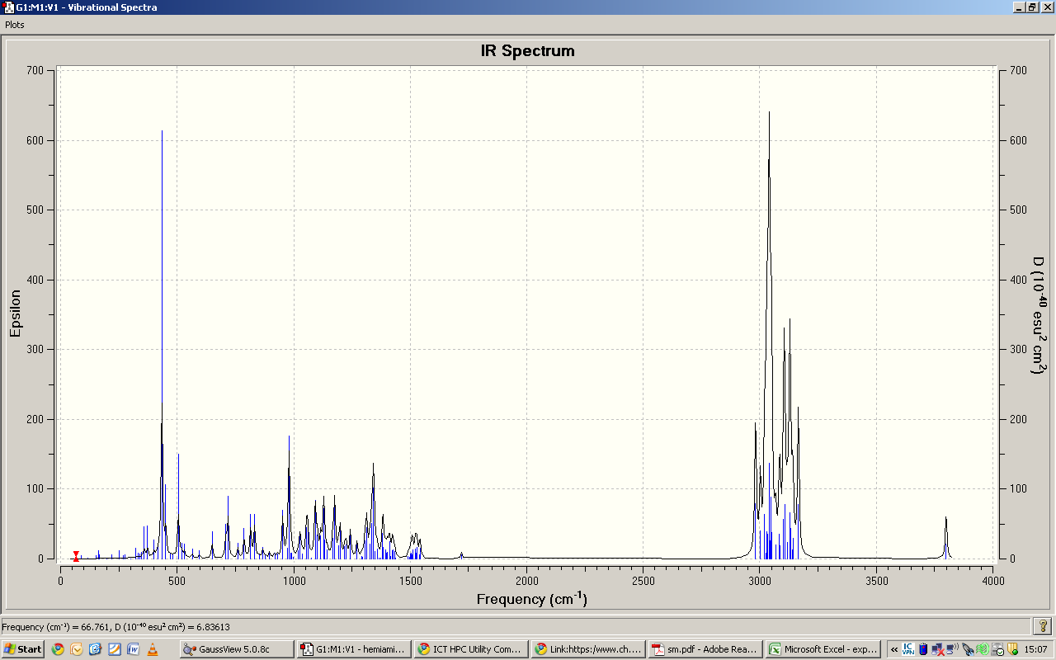1056x660 pixels.
Task: Expand hidden system tray icons
Action: pyautogui.click(x=894, y=649)
